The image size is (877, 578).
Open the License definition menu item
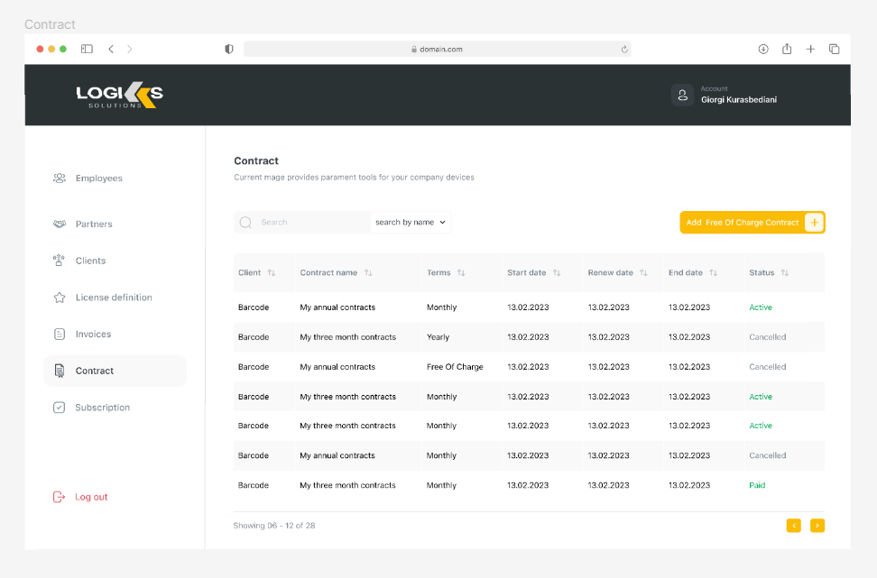tap(113, 298)
